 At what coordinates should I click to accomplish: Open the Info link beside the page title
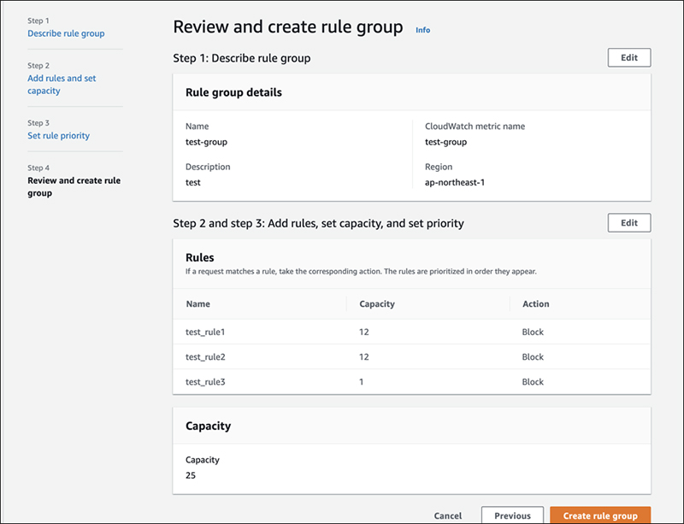422,30
